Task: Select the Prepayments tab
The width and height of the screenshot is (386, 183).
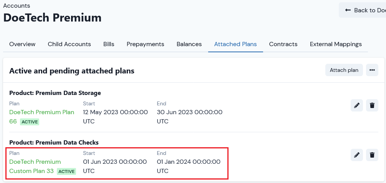Action: (x=146, y=44)
